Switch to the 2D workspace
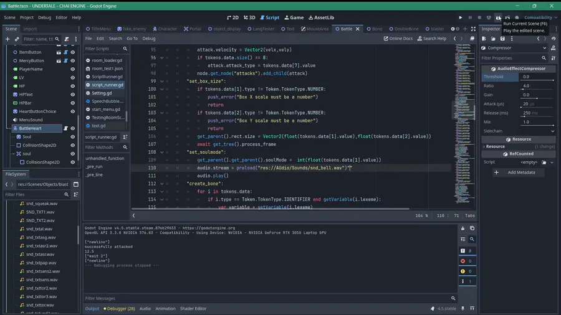This screenshot has width=561, height=315. pos(233,17)
